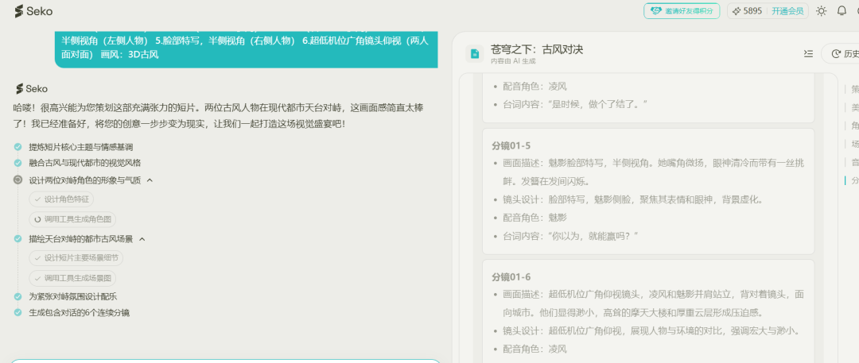859x363 pixels.
Task: Click check icon beside 为紧张对峙氛围设计配乐
Action: tap(18, 297)
